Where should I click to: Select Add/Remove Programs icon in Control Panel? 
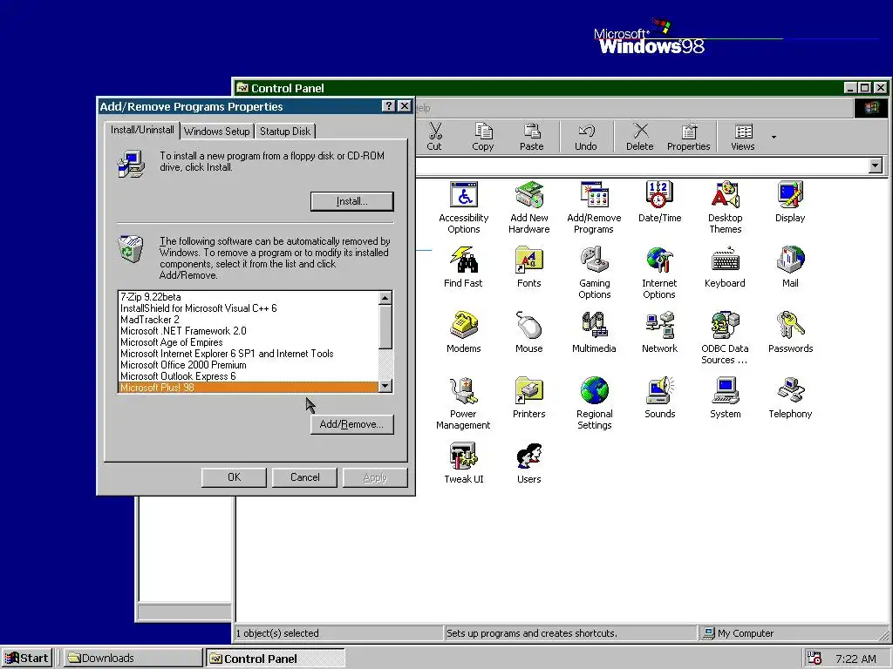[594, 206]
